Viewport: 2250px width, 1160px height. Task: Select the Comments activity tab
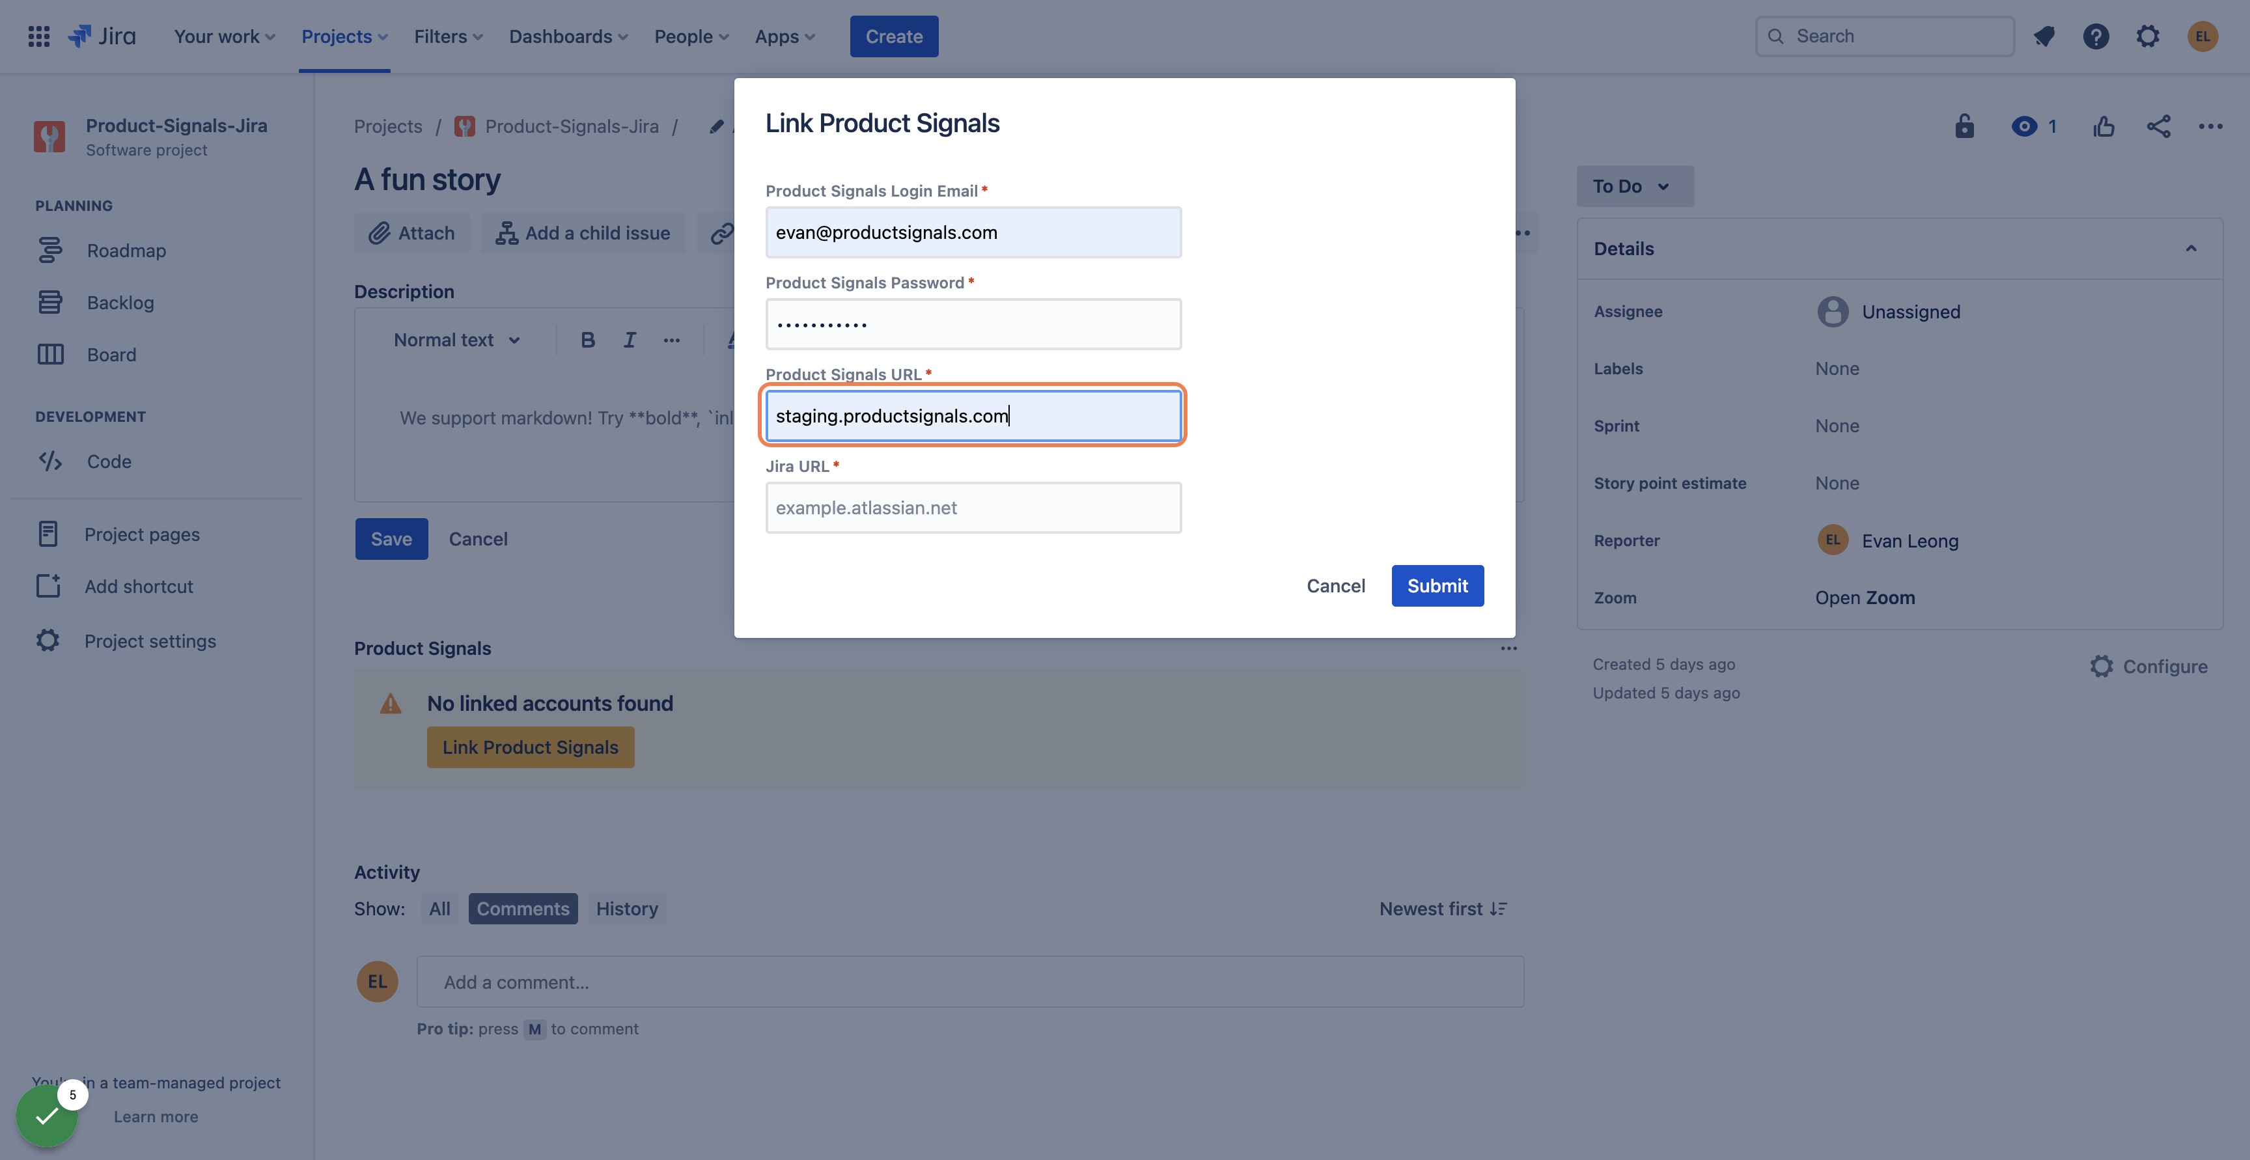click(522, 909)
